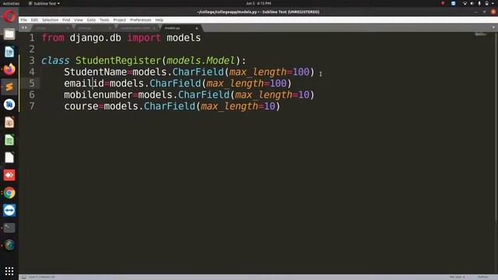Screen dimensions: 498x280
Task: Click the django.db text on line 1
Action: pyautogui.click(x=95, y=38)
